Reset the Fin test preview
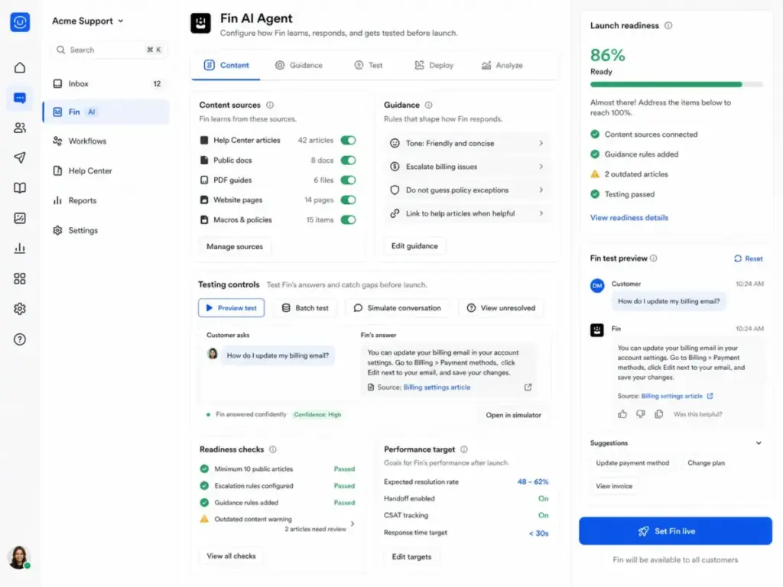 pyautogui.click(x=748, y=258)
